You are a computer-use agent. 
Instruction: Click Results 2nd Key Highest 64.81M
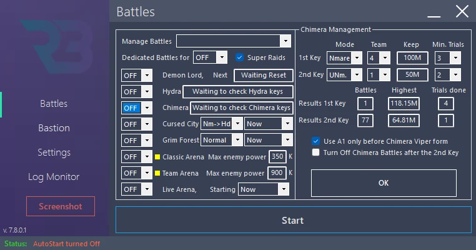(x=404, y=120)
